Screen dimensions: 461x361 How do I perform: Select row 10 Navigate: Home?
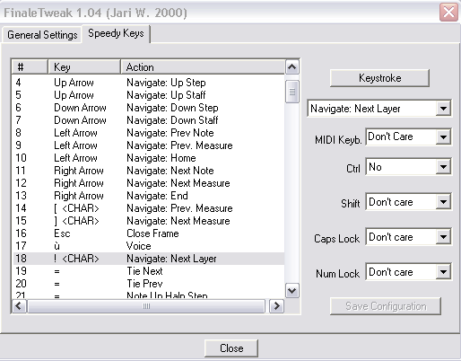tap(148, 158)
